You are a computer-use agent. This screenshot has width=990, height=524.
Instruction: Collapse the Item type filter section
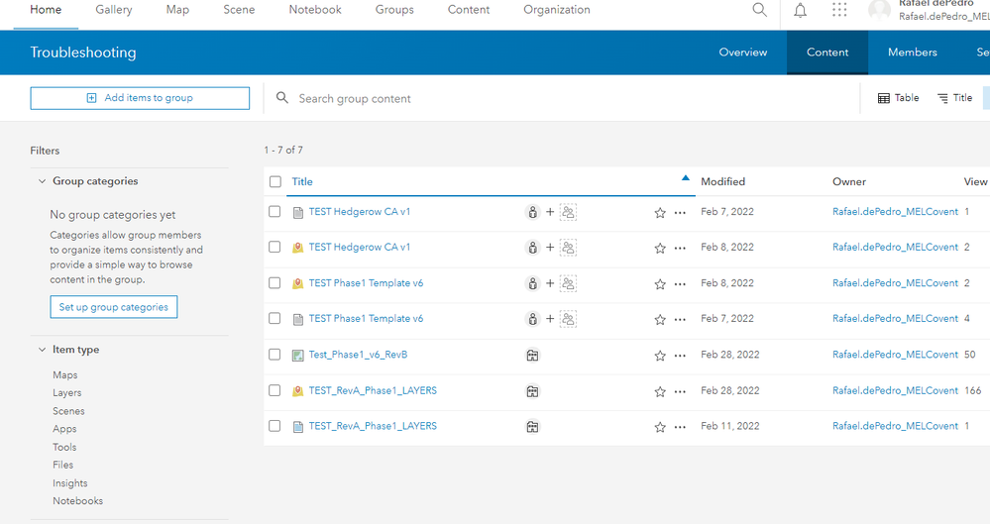click(43, 350)
